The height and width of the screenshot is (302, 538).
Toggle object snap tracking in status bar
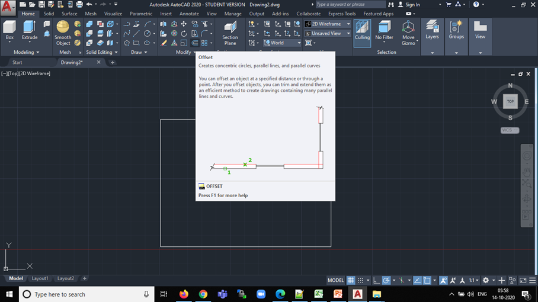point(417,281)
